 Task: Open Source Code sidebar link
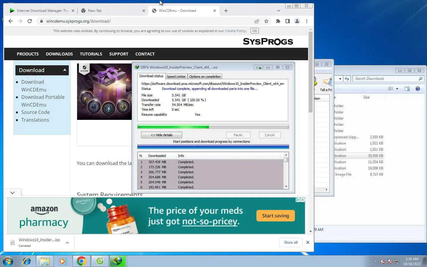pos(35,112)
